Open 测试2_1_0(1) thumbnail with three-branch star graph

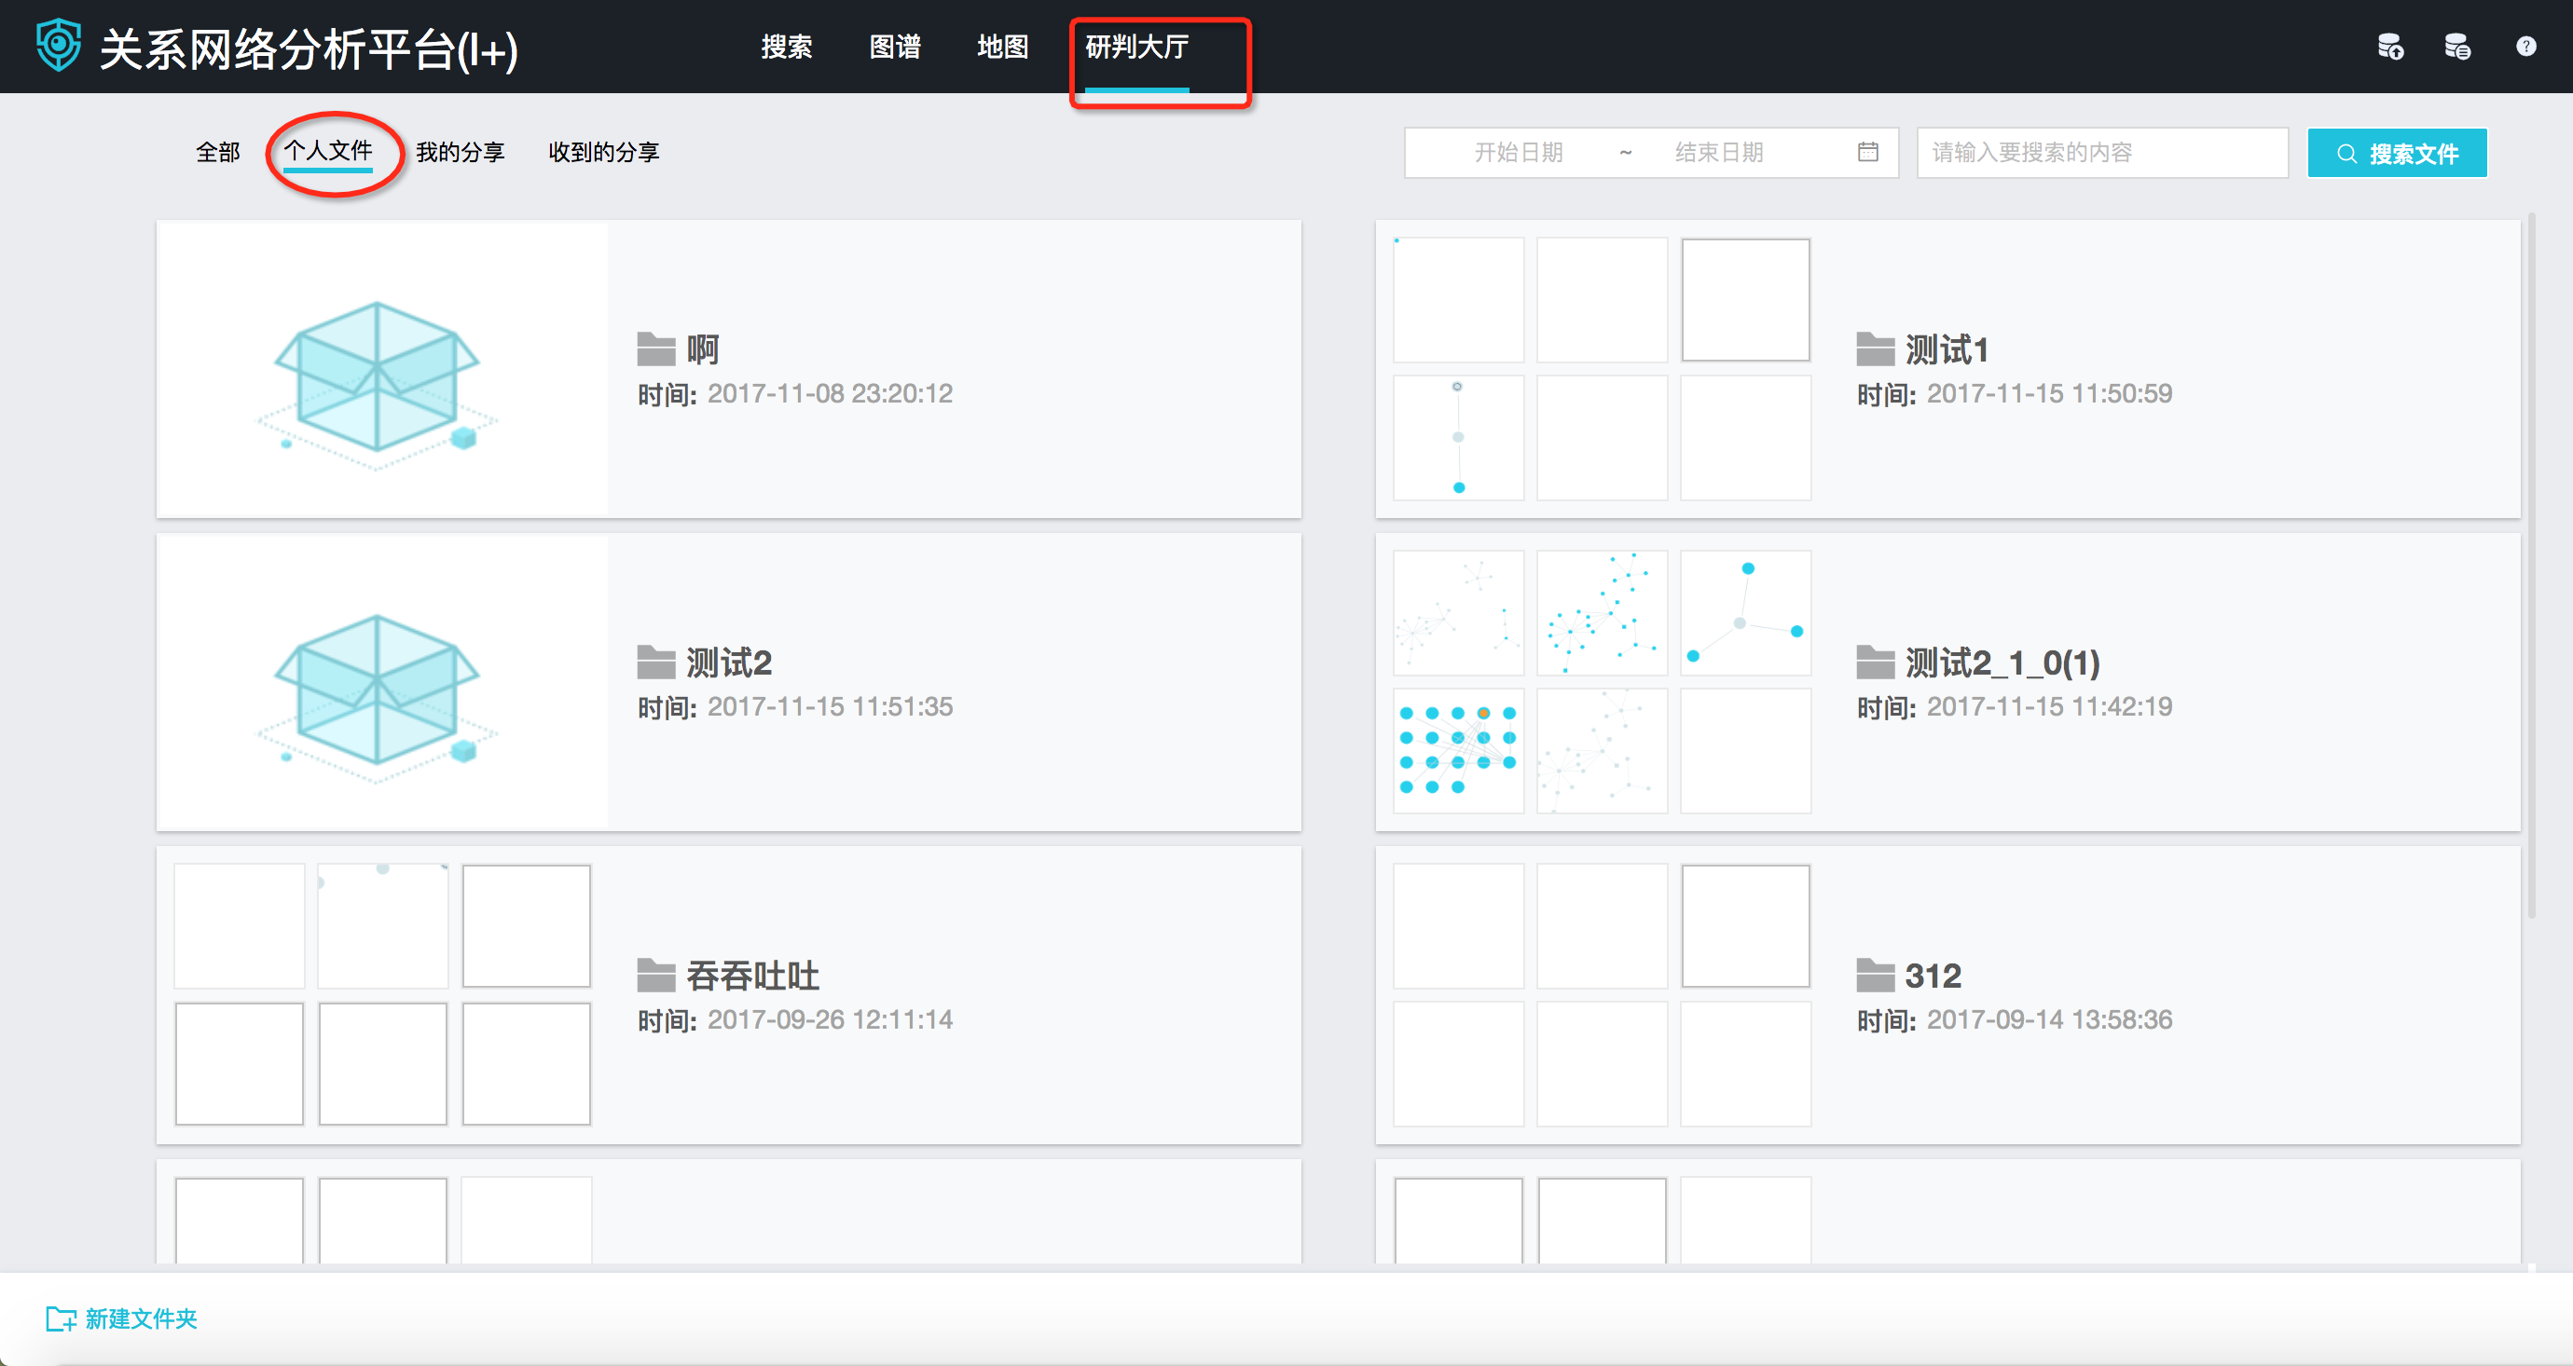tap(1745, 612)
